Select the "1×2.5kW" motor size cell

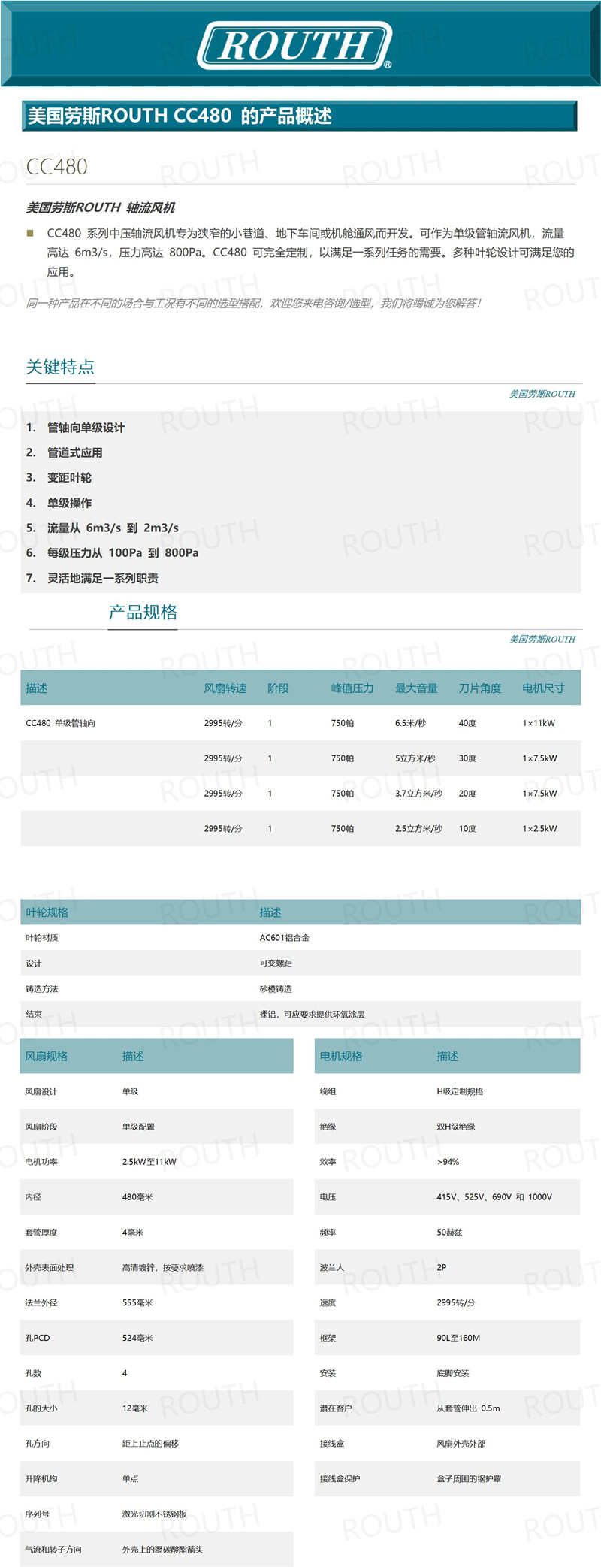[539, 829]
